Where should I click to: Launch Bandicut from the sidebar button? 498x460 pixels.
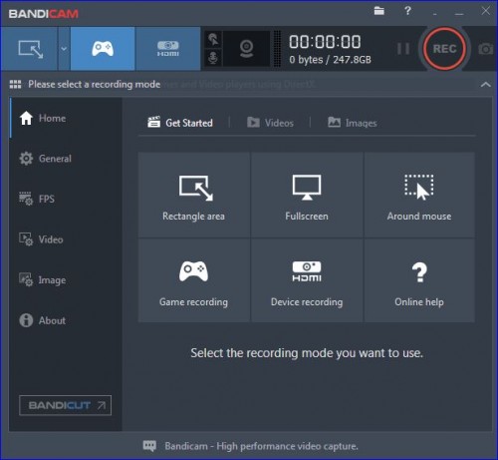click(65, 405)
